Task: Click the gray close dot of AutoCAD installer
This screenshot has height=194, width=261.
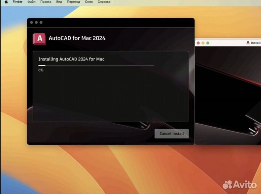Action: pos(32,22)
